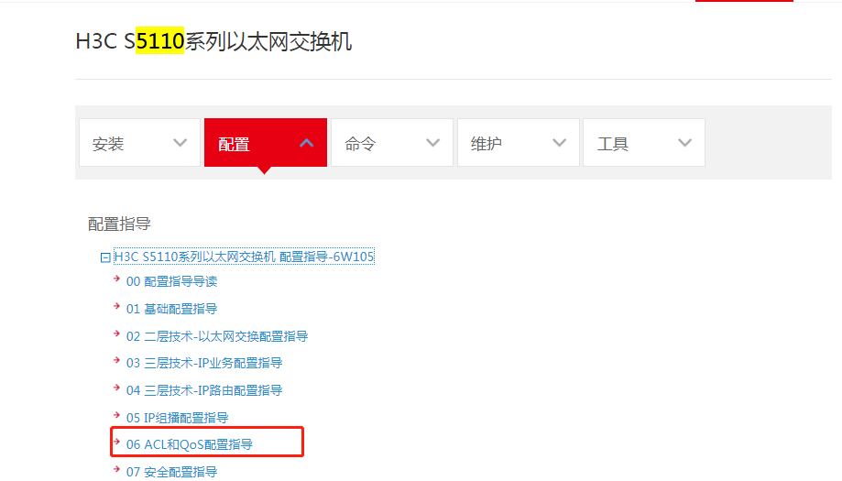The image size is (842, 481).
Task: Select the 命令 tab
Action: [392, 143]
